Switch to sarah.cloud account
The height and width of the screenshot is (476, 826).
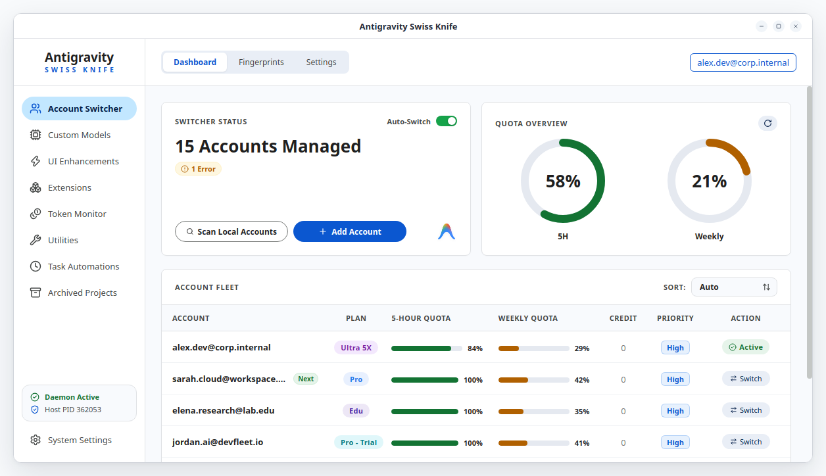pos(746,379)
